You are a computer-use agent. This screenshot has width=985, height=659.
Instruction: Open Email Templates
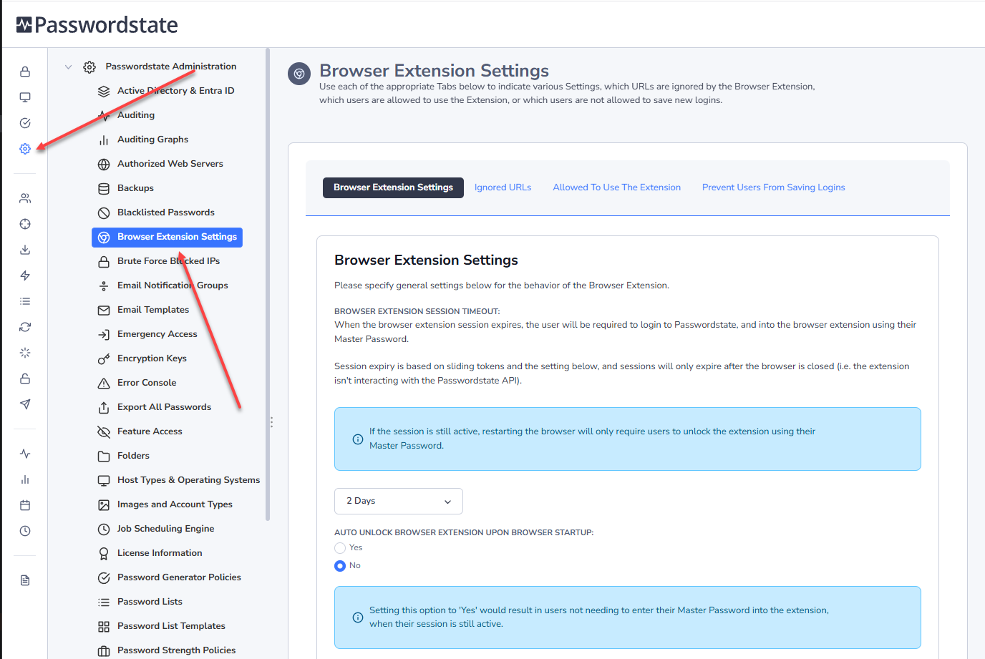click(x=153, y=310)
